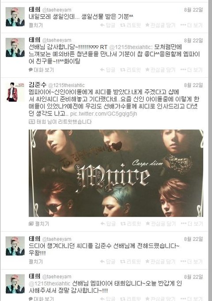Screen dimensions: 212x301
Task: Expand the birthday tweet with 펼치기
Action: [x=36, y=25]
